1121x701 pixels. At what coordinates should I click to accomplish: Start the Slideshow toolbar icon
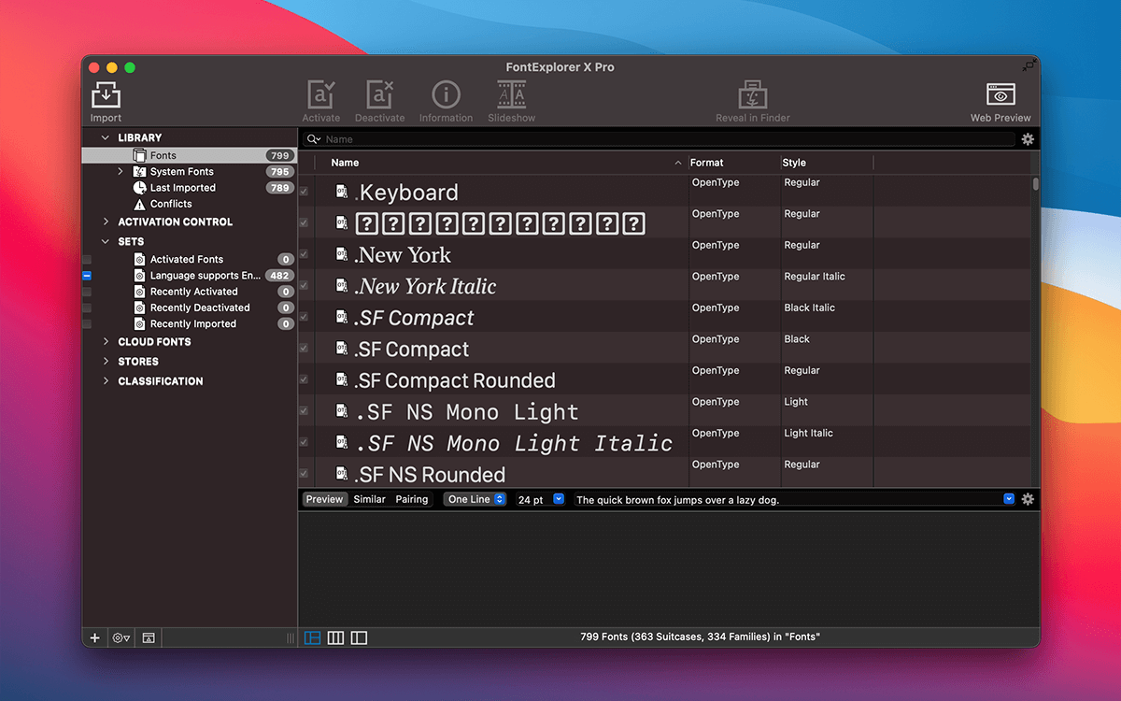[x=512, y=94]
